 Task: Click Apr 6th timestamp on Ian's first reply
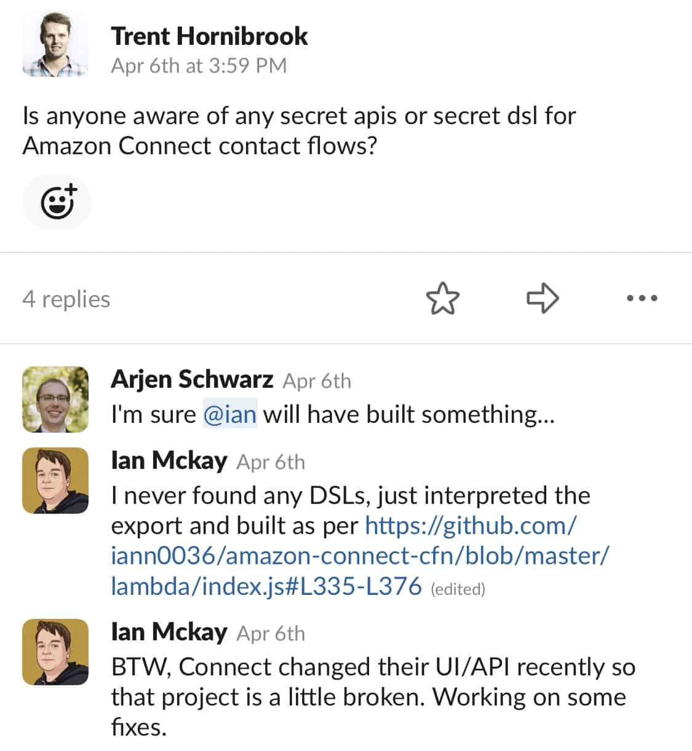click(x=271, y=462)
